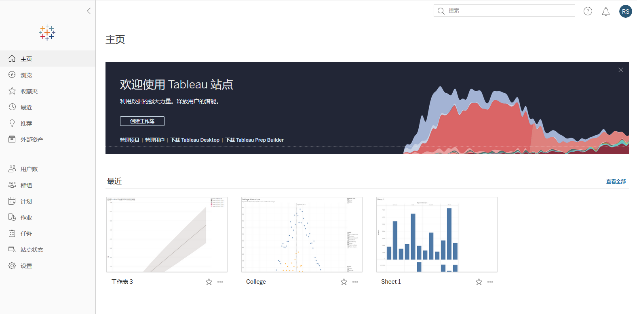Open the Sheet 1 bar chart thumbnail
637x314 pixels.
437,234
